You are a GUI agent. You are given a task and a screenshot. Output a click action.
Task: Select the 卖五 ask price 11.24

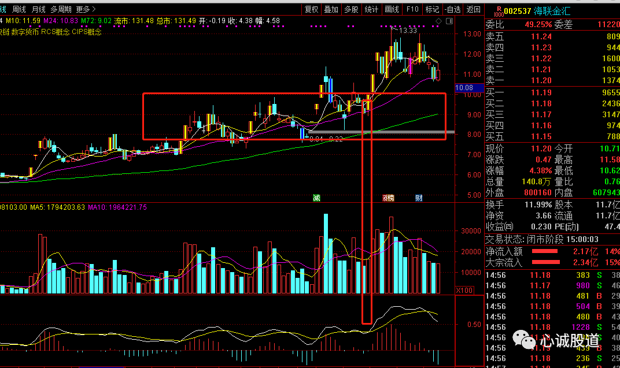pyautogui.click(x=541, y=37)
